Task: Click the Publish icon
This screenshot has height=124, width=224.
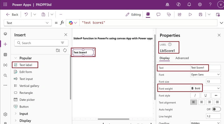Action: coord(218,14)
